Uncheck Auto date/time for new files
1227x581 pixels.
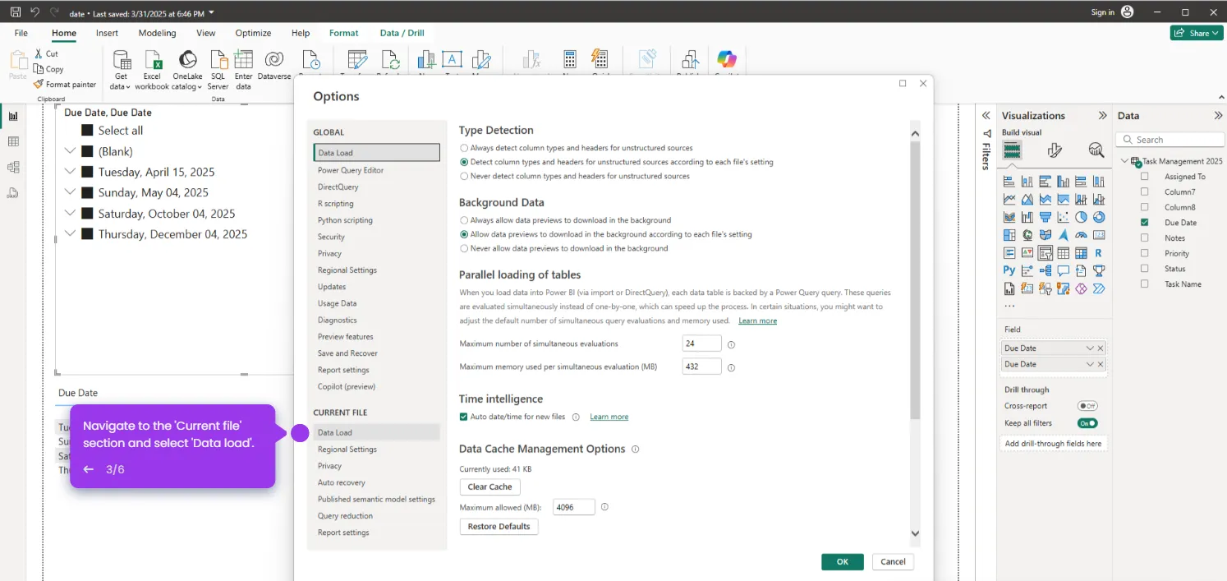pos(464,417)
